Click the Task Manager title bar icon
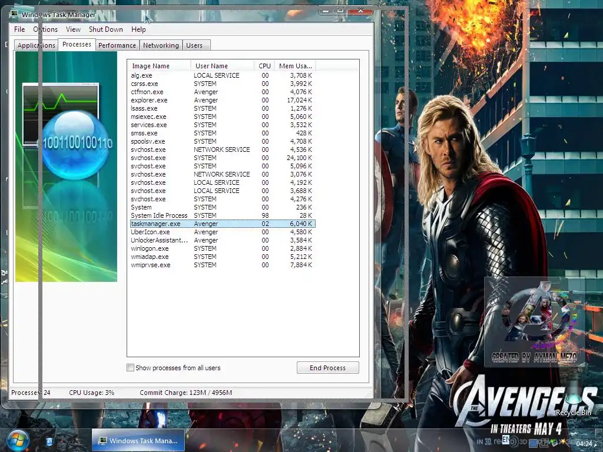This screenshot has width=603, height=452. (x=15, y=15)
